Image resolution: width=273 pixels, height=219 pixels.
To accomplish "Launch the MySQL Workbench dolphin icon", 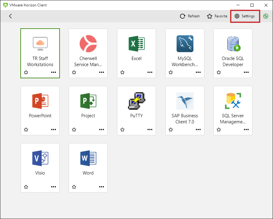I will click(185, 44).
